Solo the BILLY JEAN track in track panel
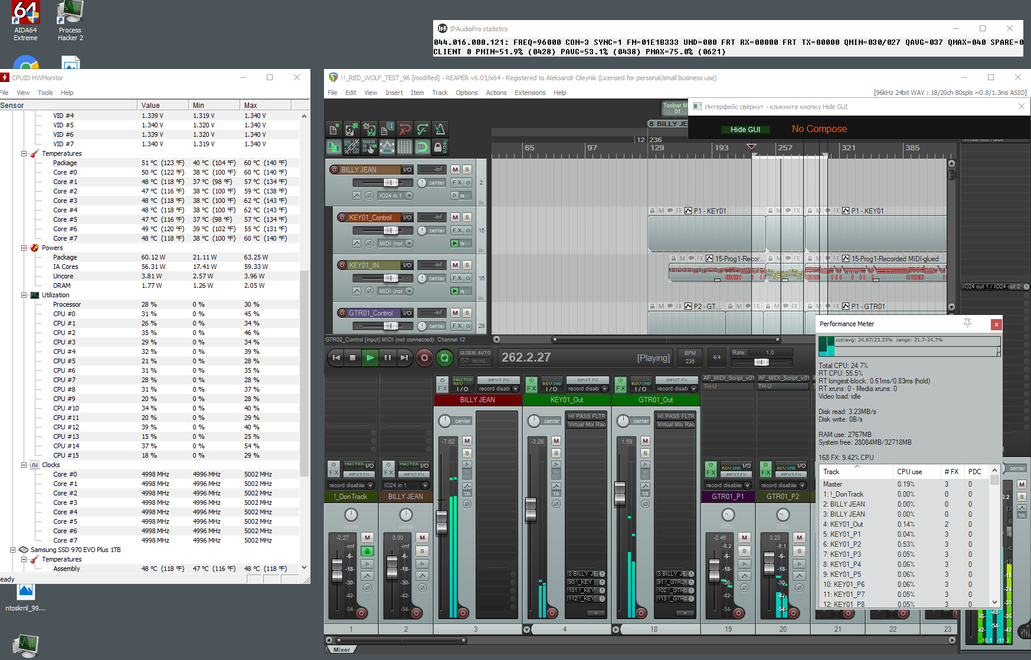Screen dimensions: 1031x660 point(467,169)
